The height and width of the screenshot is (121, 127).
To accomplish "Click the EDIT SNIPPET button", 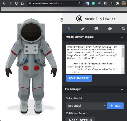I will point(79,78).
